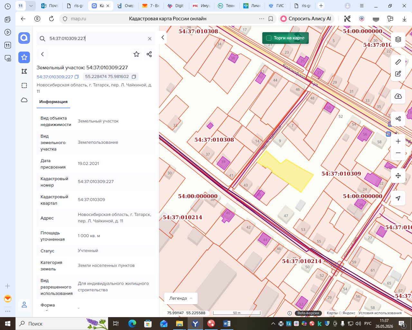Open browser tab list dropdown

click(31, 6)
